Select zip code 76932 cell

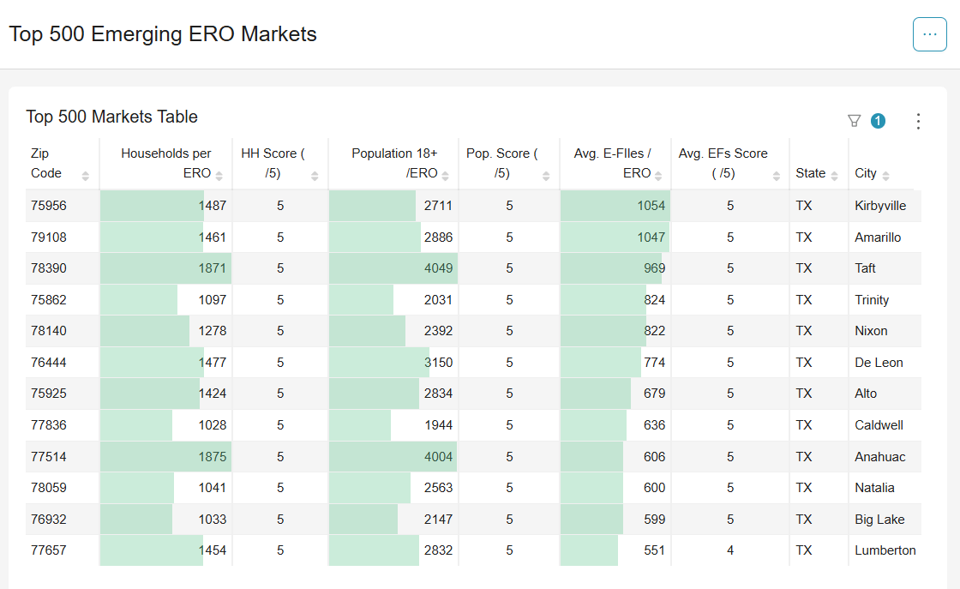(62, 520)
